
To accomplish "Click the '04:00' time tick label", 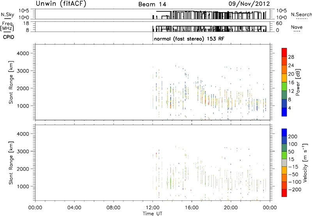I will coord(74,208).
